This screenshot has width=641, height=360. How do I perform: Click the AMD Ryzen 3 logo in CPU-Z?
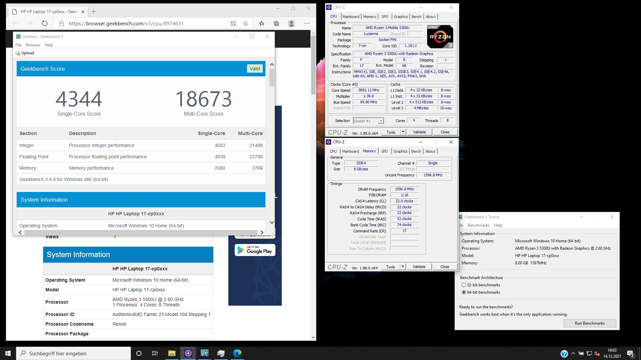(x=440, y=36)
